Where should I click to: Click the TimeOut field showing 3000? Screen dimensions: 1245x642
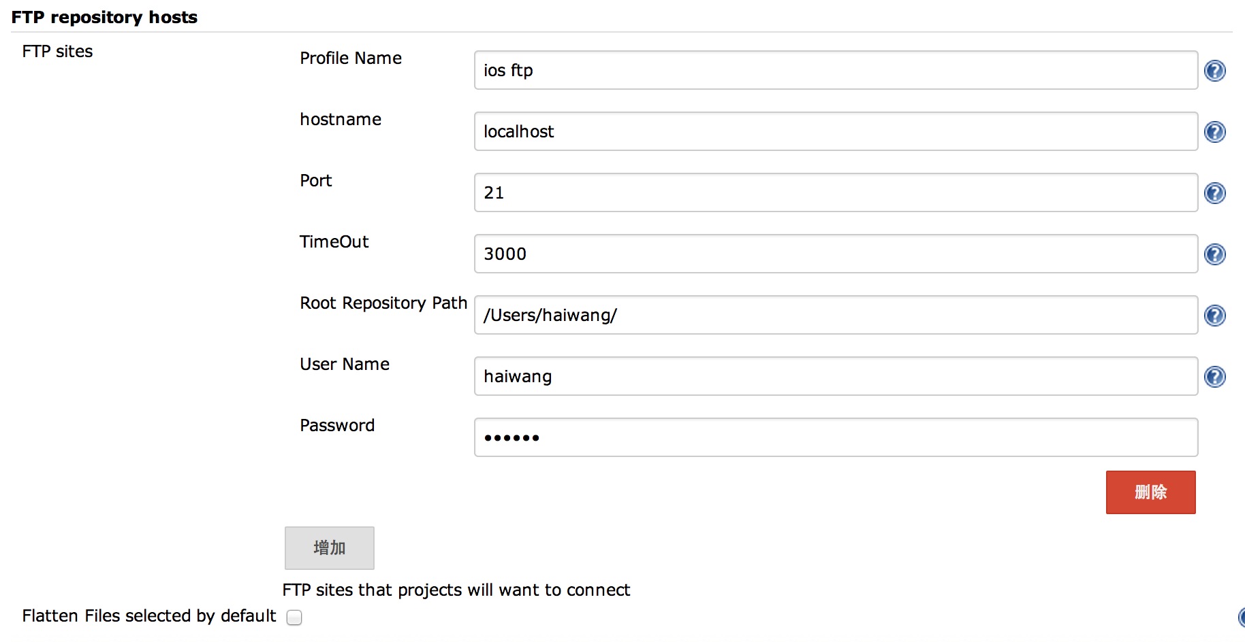tap(836, 254)
